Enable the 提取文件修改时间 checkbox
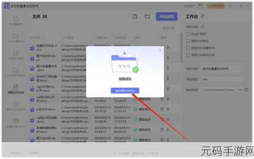This screenshot has height=159, width=254. coord(188,55)
